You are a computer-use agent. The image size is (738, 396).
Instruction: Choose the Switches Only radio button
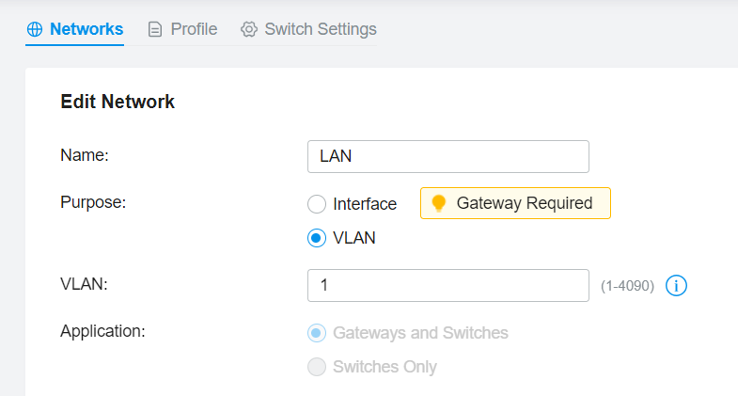317,367
